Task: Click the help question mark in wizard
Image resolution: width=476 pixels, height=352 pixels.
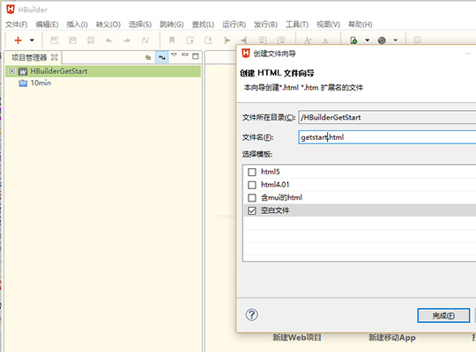Action: pos(251,315)
